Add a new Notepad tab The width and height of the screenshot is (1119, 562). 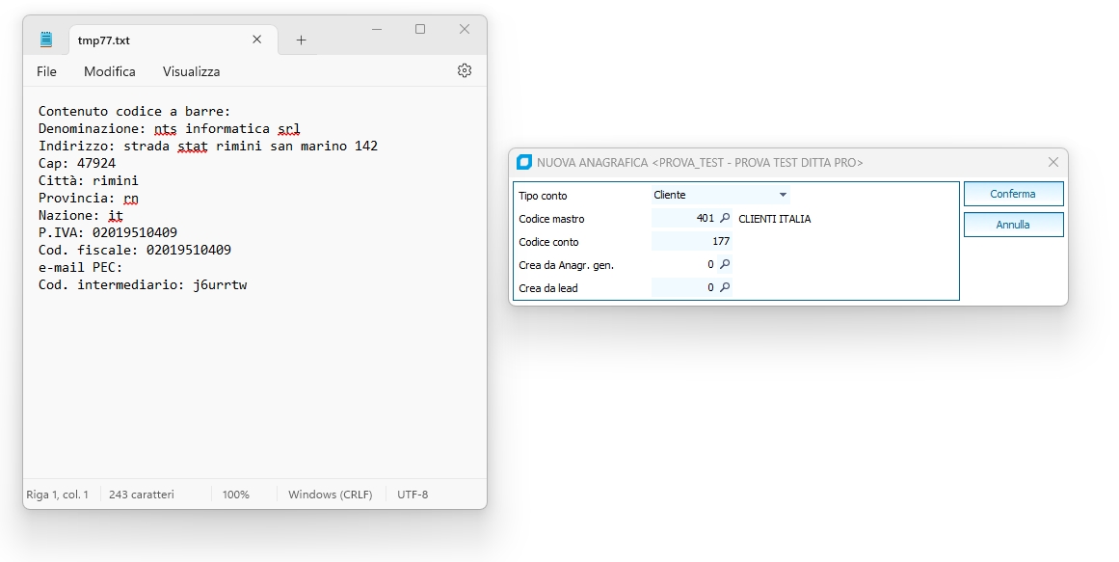tap(301, 40)
